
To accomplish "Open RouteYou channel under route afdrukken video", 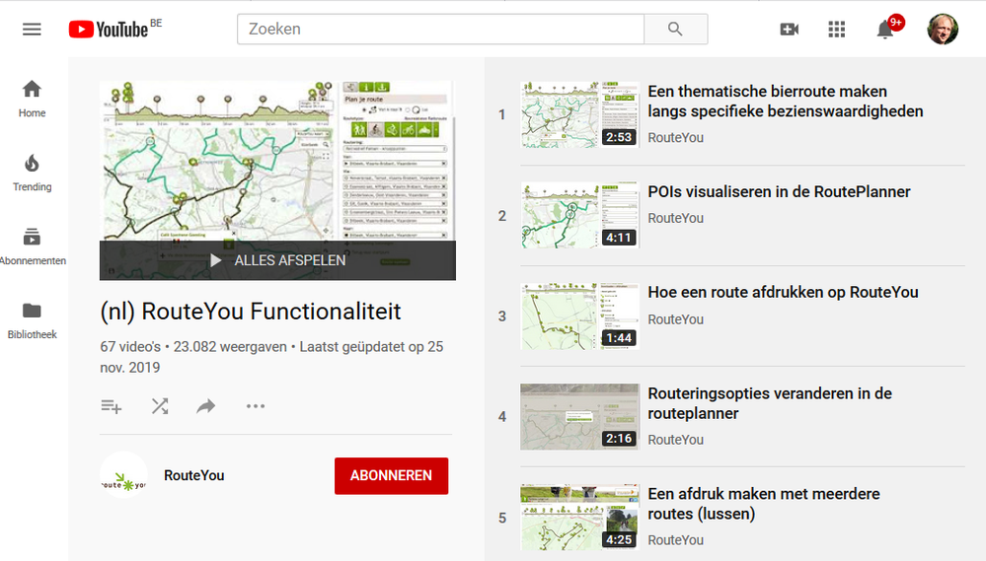I will coord(675,319).
